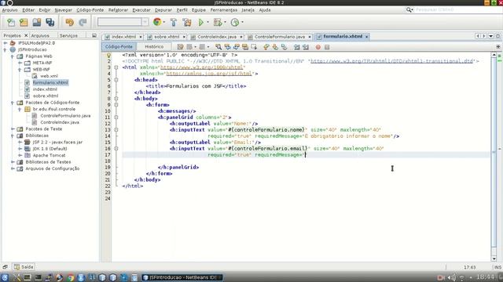The image size is (503, 282).
Task: Click the Clean and Build icon
Action: click(x=187, y=23)
